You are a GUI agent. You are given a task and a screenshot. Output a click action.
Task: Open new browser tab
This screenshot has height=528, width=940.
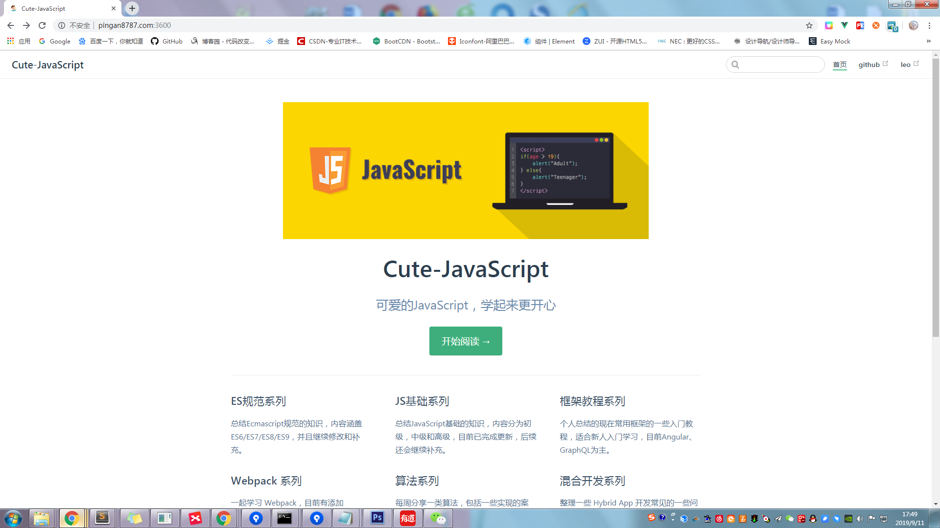tap(132, 8)
